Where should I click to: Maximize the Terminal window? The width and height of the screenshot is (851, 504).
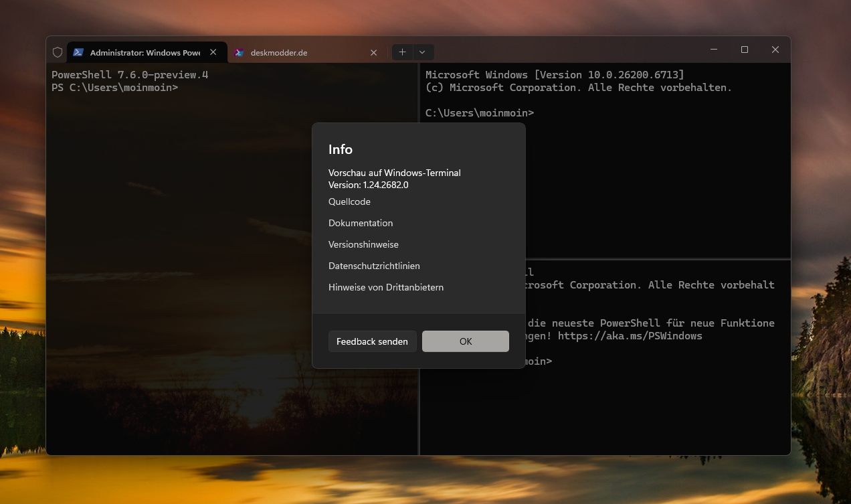click(x=745, y=50)
